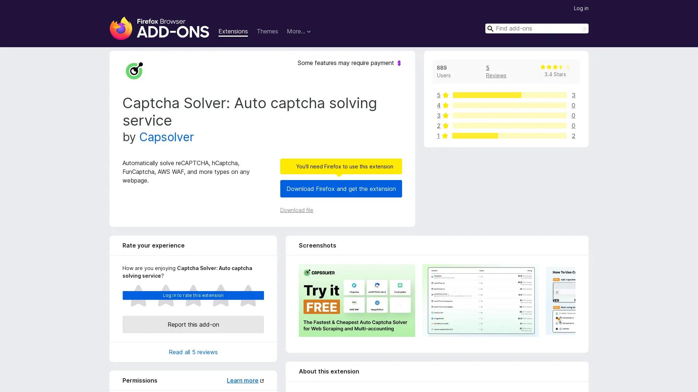Click the external link icon beside Learn more

[x=262, y=380]
